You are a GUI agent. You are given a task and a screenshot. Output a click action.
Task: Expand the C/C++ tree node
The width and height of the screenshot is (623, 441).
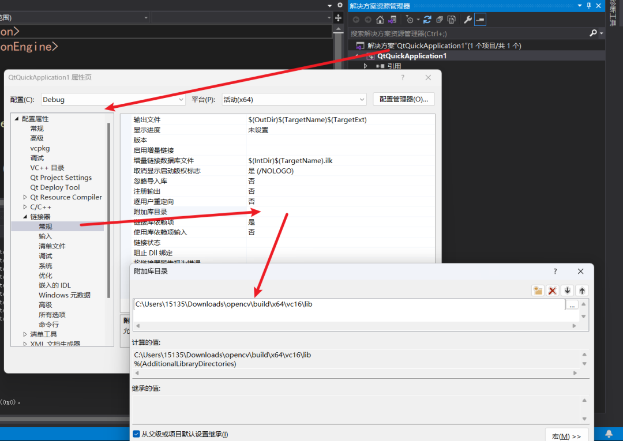pos(25,207)
